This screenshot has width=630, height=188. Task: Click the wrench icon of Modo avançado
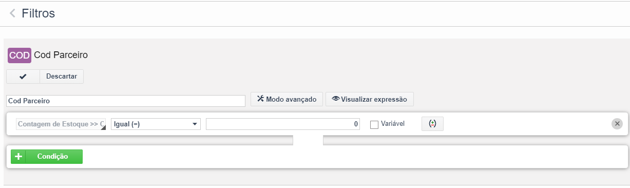coord(260,99)
